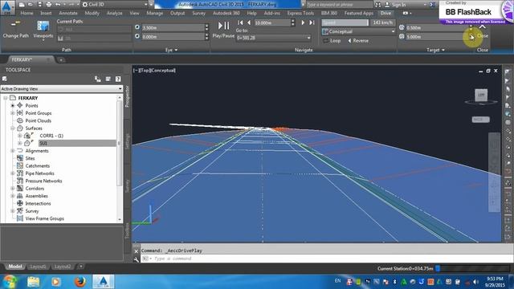This screenshot has width=514, height=289.
Task: Select the Points tree item
Action: tap(31, 105)
